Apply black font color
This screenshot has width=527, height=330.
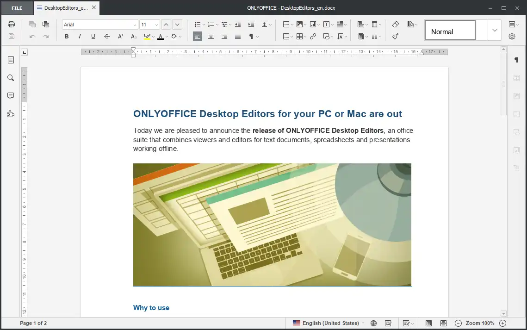(x=161, y=36)
